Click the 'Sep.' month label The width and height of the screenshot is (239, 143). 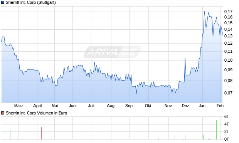point(130,106)
